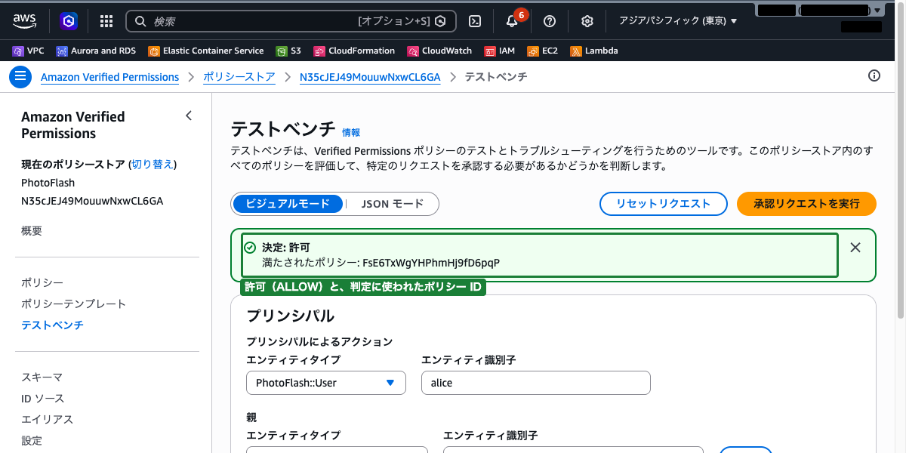This screenshot has width=906, height=453.
Task: Open CloudFormation favorite shortcut
Action: (x=354, y=51)
